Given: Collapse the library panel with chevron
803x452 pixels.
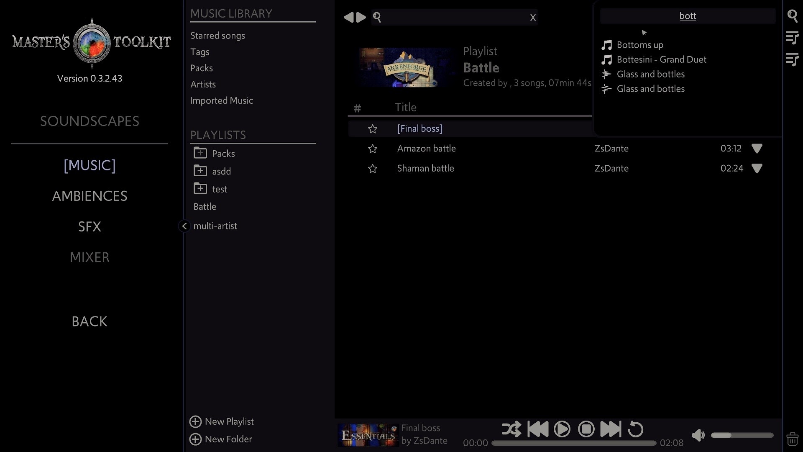Looking at the screenshot, I should pyautogui.click(x=184, y=226).
